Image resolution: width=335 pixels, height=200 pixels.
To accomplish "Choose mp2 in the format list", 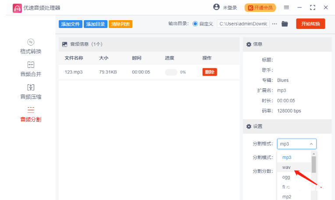I will point(294,196).
